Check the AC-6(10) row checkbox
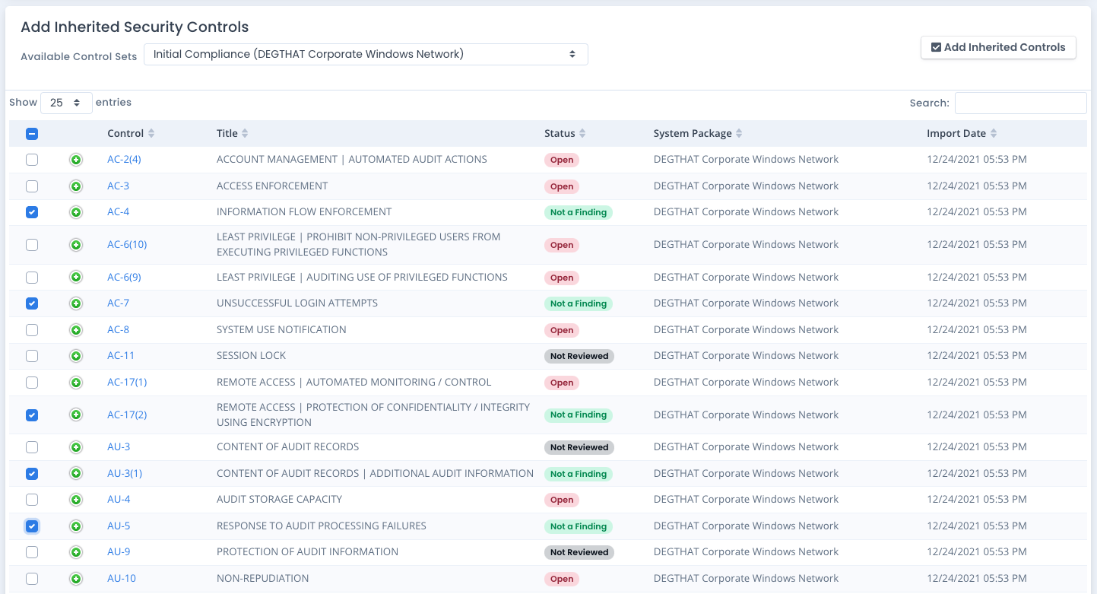Image resolution: width=1097 pixels, height=594 pixels. click(32, 245)
